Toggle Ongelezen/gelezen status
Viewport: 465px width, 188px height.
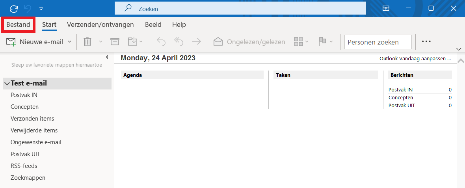click(249, 42)
